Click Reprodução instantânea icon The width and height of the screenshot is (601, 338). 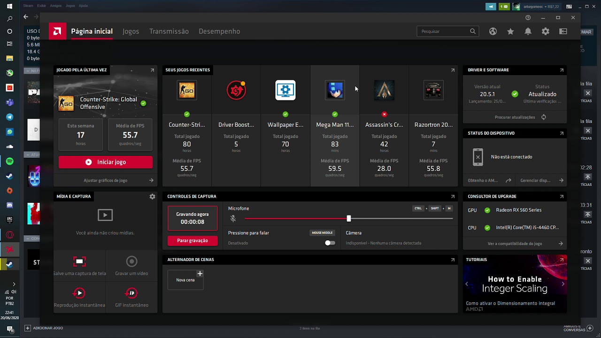[x=79, y=293]
